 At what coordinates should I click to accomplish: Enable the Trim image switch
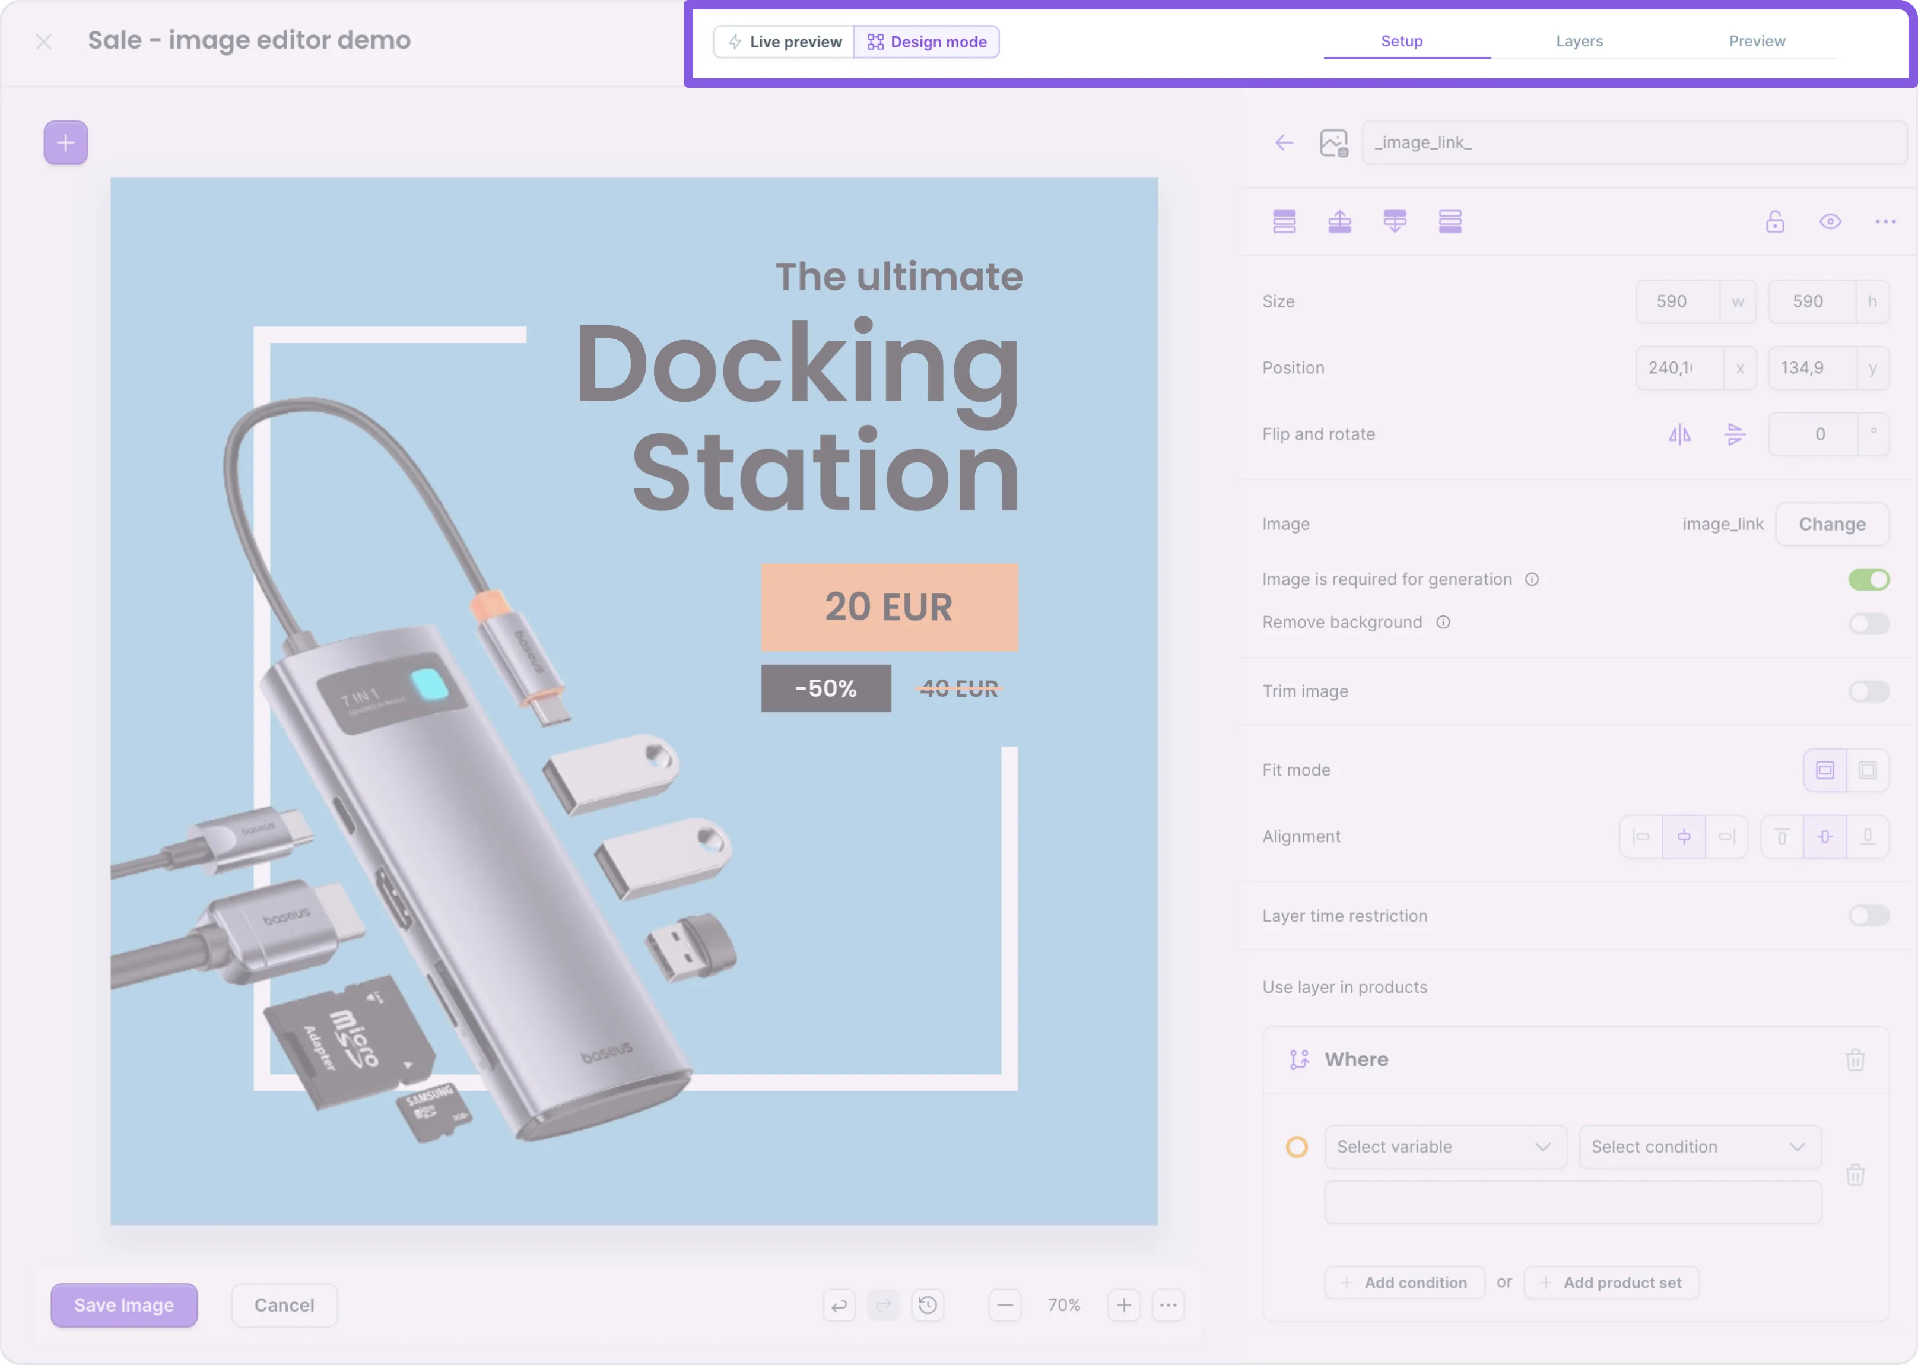pyautogui.click(x=1868, y=691)
